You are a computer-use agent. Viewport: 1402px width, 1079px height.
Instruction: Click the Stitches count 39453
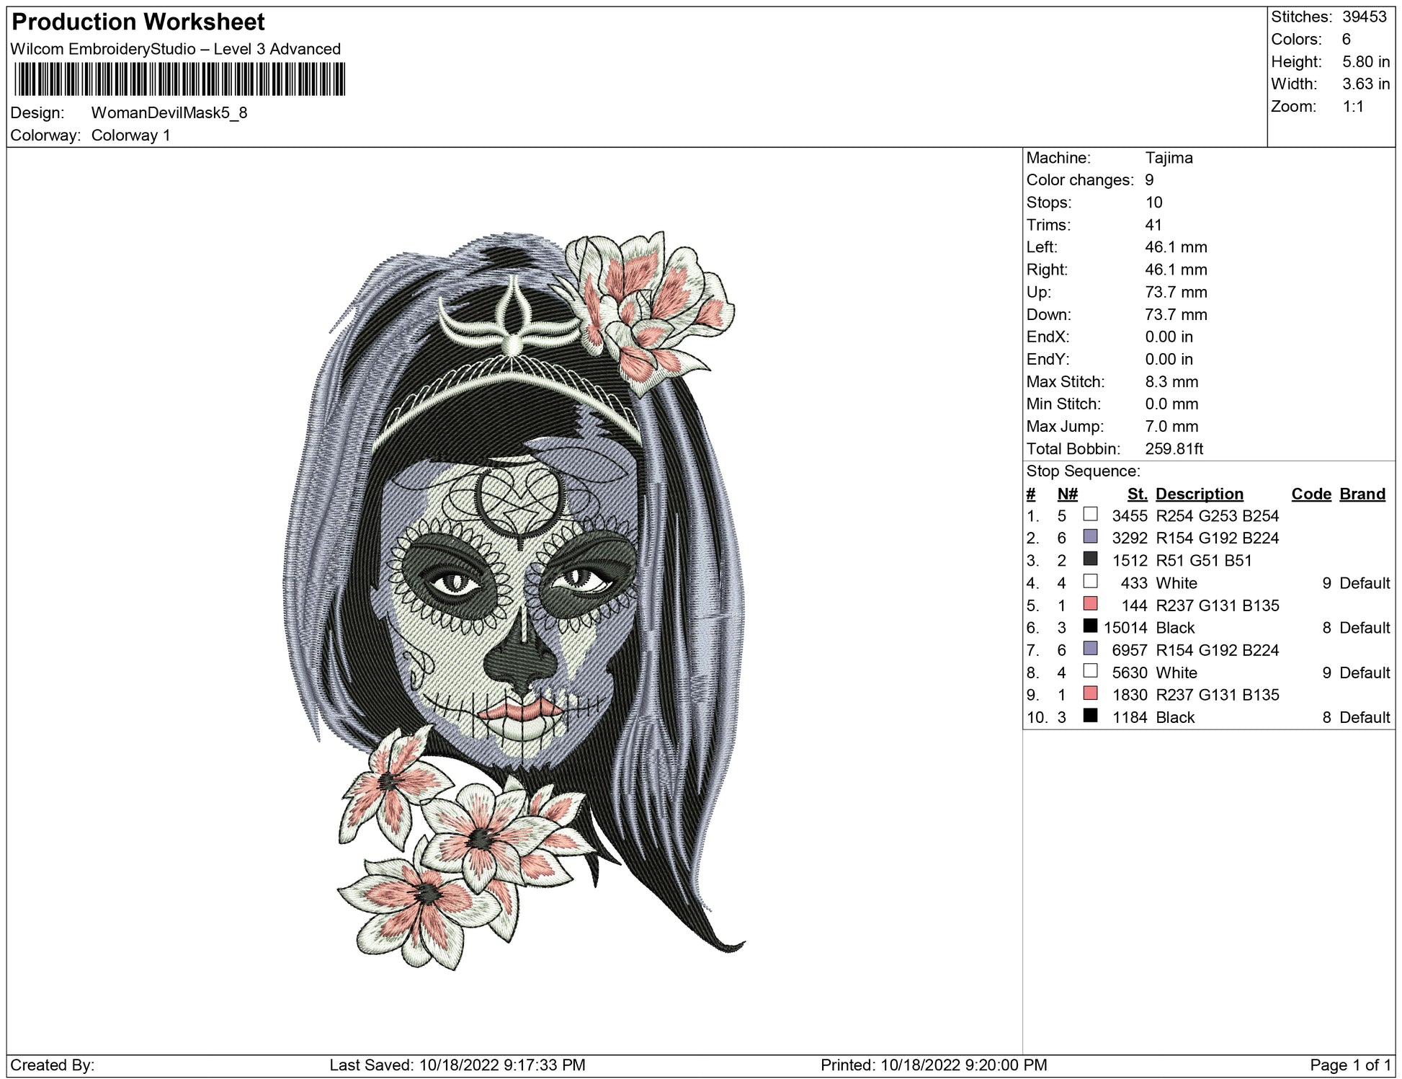[1364, 17]
